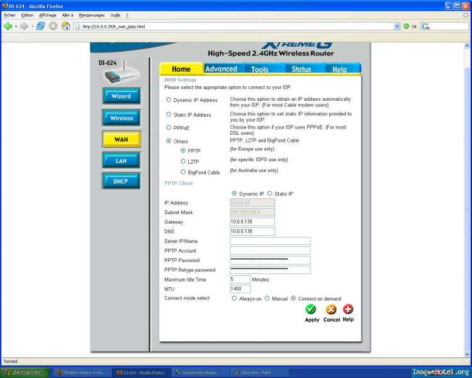The image size is (472, 378).
Task: Click the PPTP Account input field
Action: 270,251
